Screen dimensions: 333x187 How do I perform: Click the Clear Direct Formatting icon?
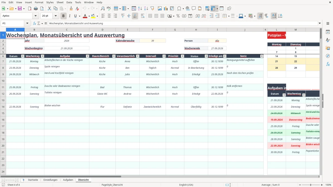click(x=78, y=9)
